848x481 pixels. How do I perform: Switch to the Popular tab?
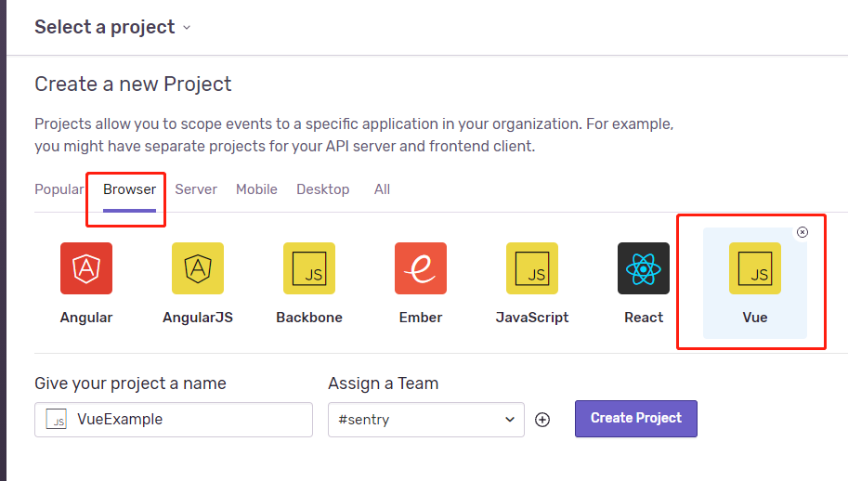(59, 189)
